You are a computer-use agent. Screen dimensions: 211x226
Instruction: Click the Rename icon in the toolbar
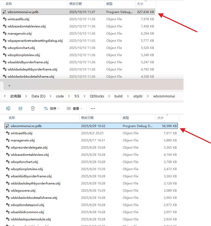coord(8,108)
